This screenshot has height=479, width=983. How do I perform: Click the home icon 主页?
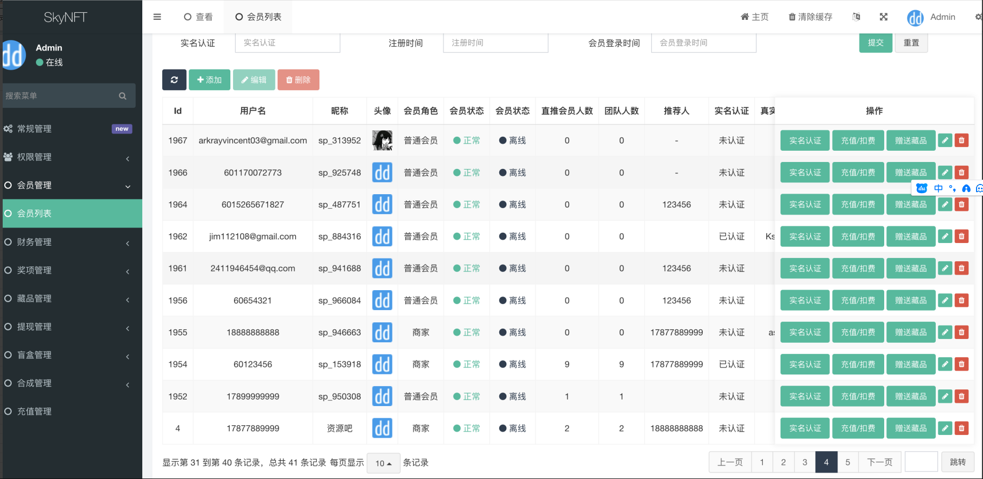[x=754, y=17]
